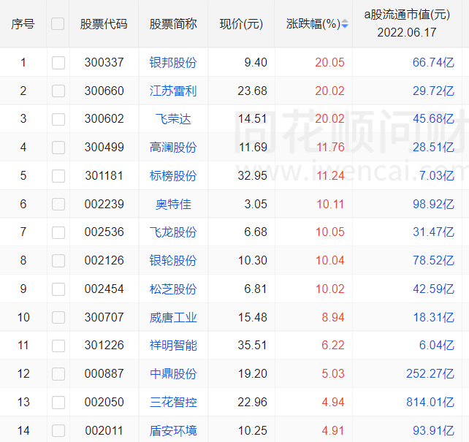469x442 pixels.
Task: Open the 814.01亿 market cap link
Action: point(430,403)
